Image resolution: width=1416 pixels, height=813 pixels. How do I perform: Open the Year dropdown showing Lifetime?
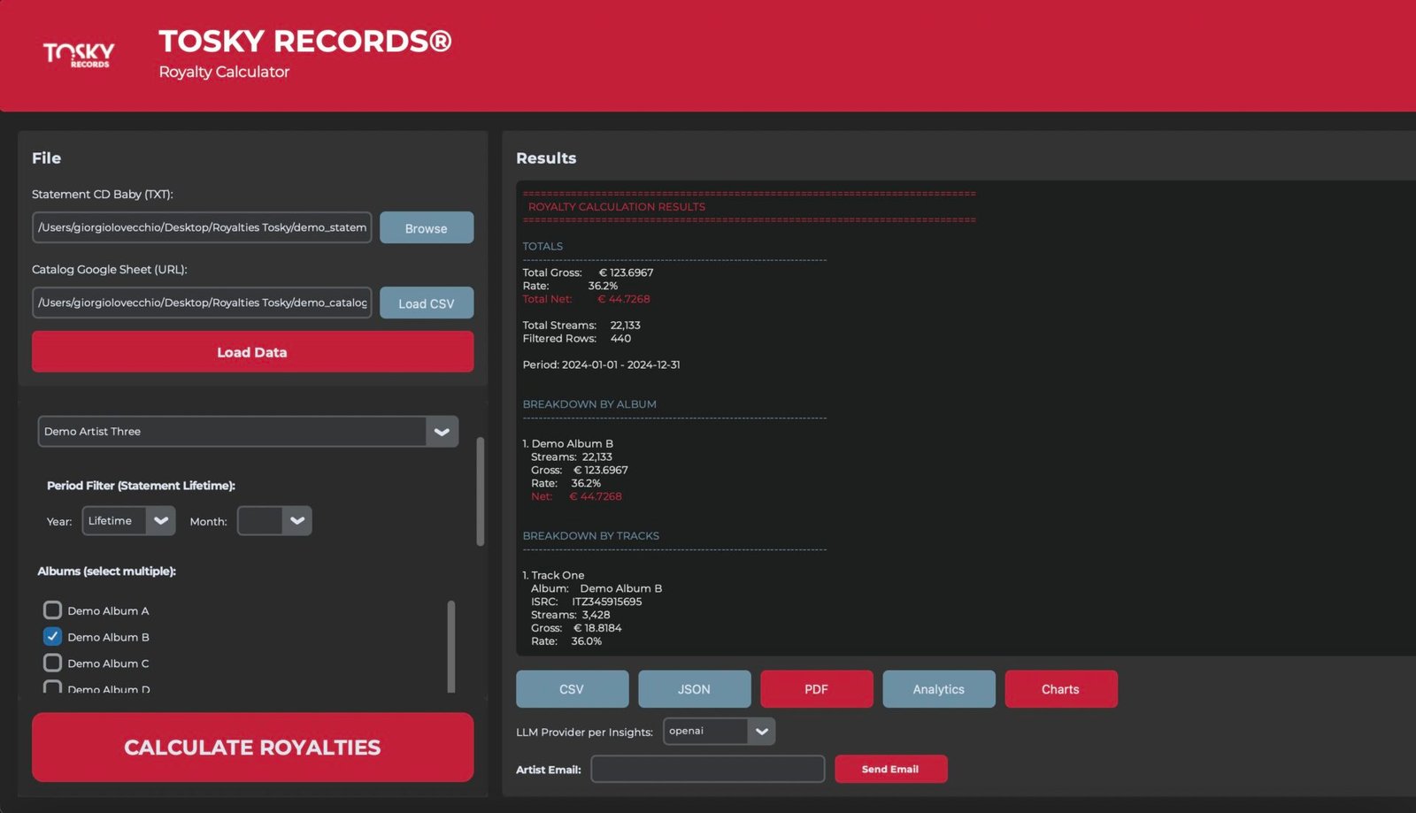(160, 520)
